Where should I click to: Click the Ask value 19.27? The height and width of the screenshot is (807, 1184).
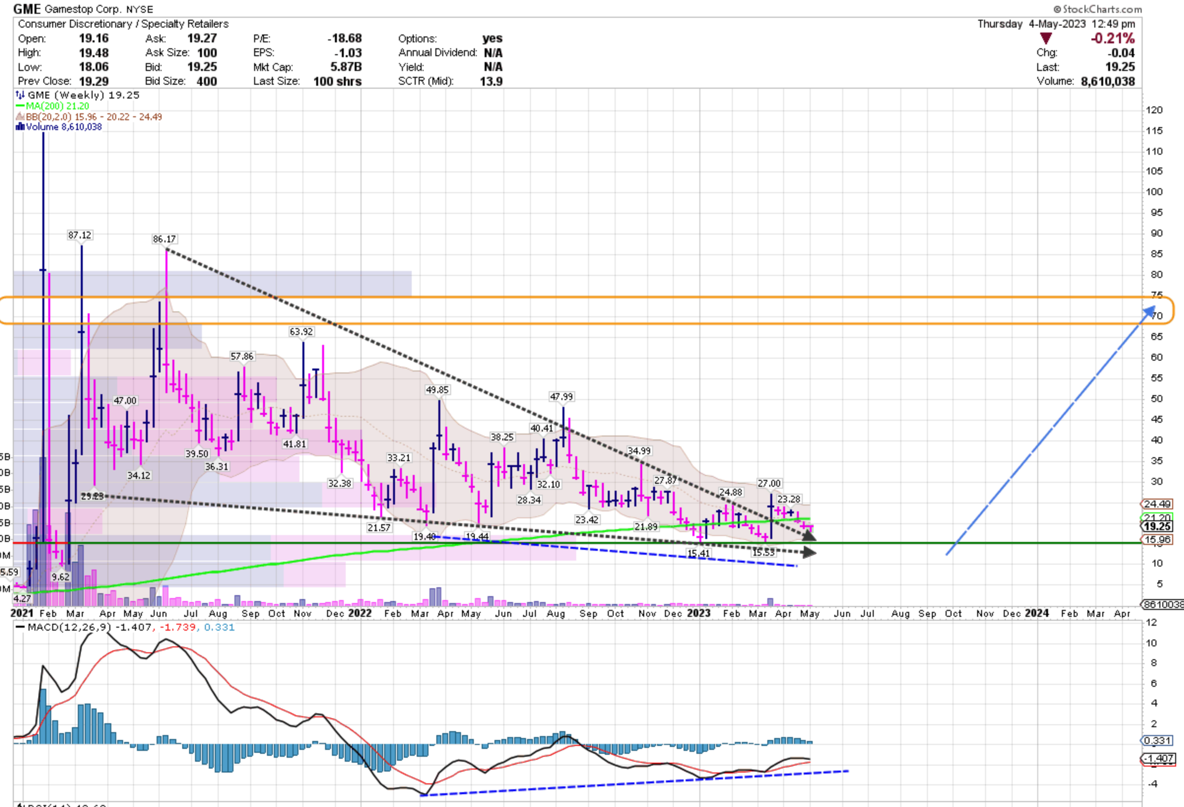coord(202,38)
